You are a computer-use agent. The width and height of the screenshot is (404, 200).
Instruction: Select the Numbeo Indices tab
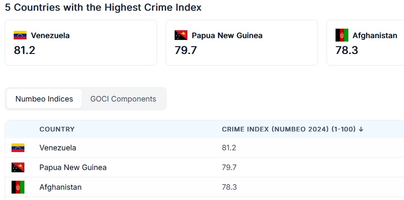coord(45,99)
